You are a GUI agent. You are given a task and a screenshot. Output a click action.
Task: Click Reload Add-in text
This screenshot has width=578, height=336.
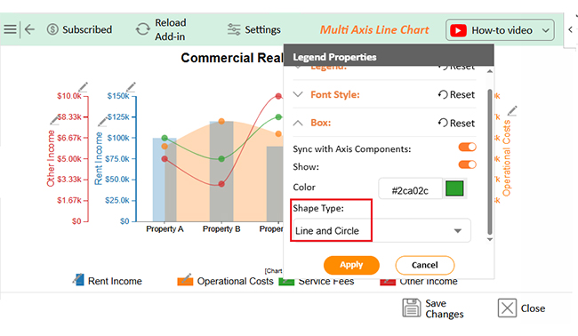click(171, 29)
